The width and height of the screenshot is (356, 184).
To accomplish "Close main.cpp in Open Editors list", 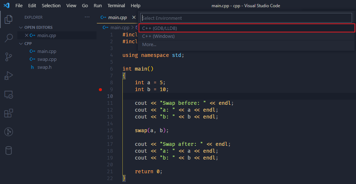I will (26, 35).
